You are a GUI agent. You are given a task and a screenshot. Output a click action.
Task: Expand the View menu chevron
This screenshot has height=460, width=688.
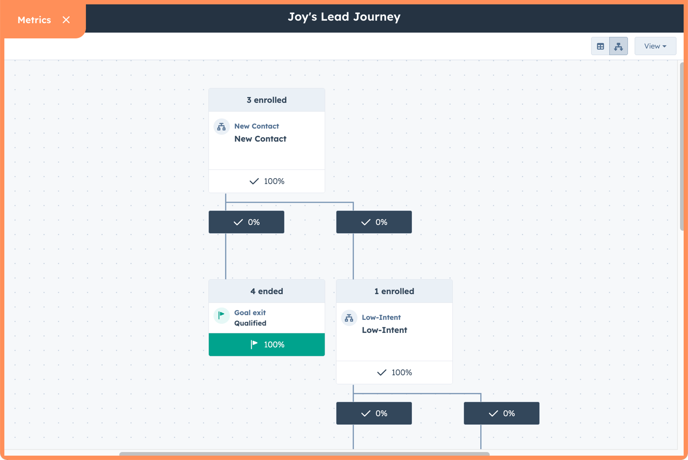point(665,46)
